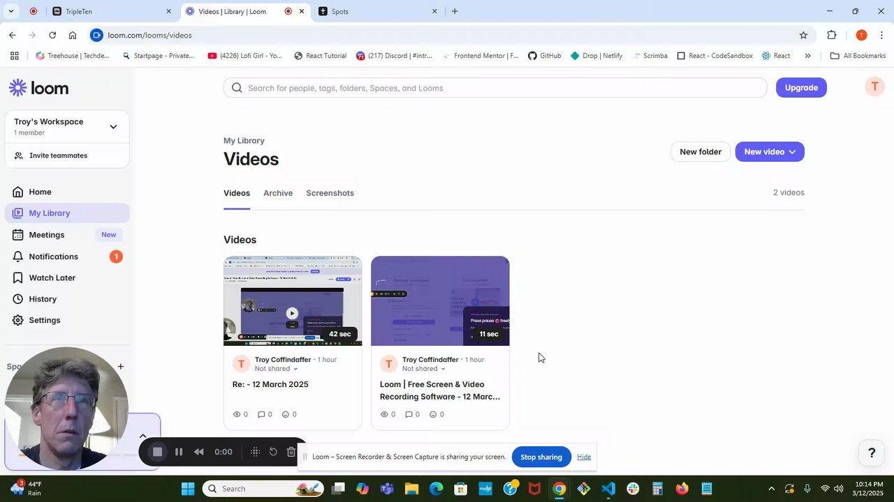Open Visual Studio Code from taskbar
Viewport: 894px width, 502px height.
click(608, 489)
